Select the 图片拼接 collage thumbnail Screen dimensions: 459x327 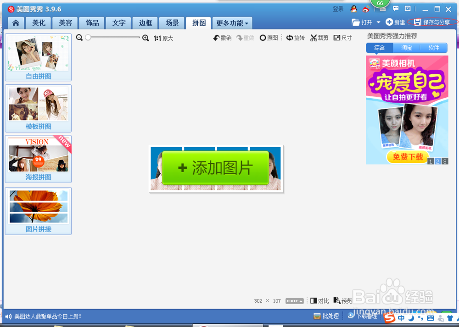(38, 211)
